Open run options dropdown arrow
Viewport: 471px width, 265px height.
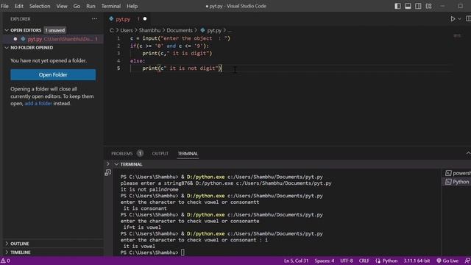point(459,19)
